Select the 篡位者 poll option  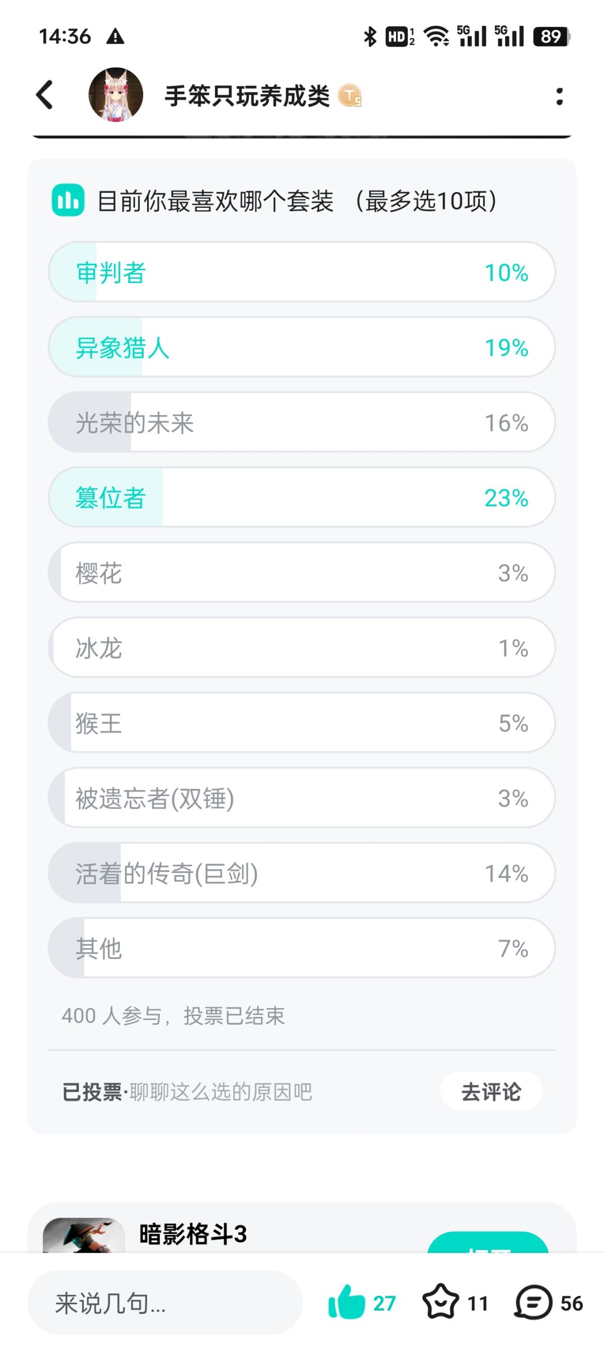coord(302,497)
